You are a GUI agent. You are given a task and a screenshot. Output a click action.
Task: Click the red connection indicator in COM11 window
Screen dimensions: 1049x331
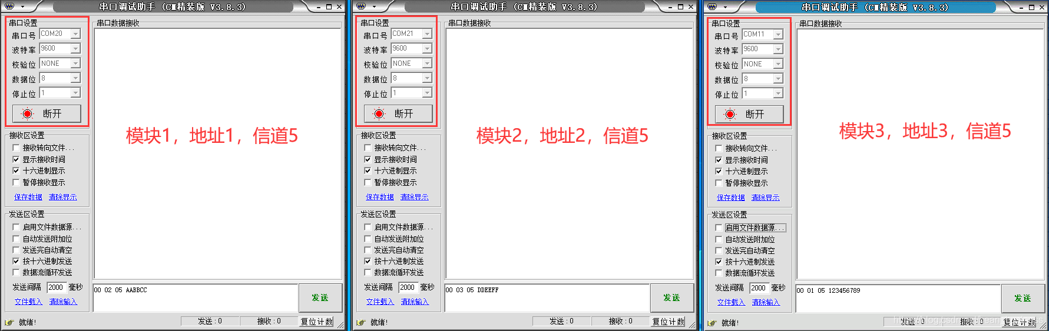(x=730, y=114)
